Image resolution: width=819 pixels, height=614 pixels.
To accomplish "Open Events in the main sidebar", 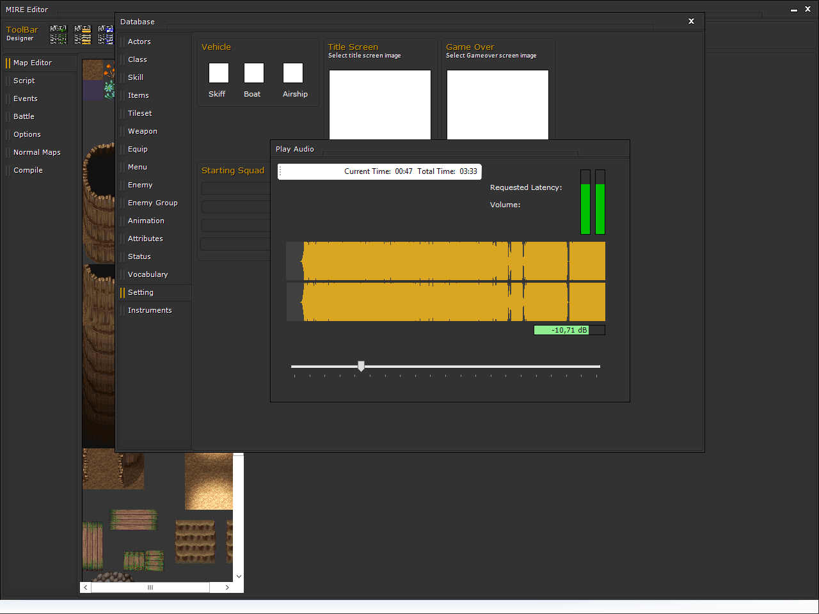I will [x=40, y=98].
